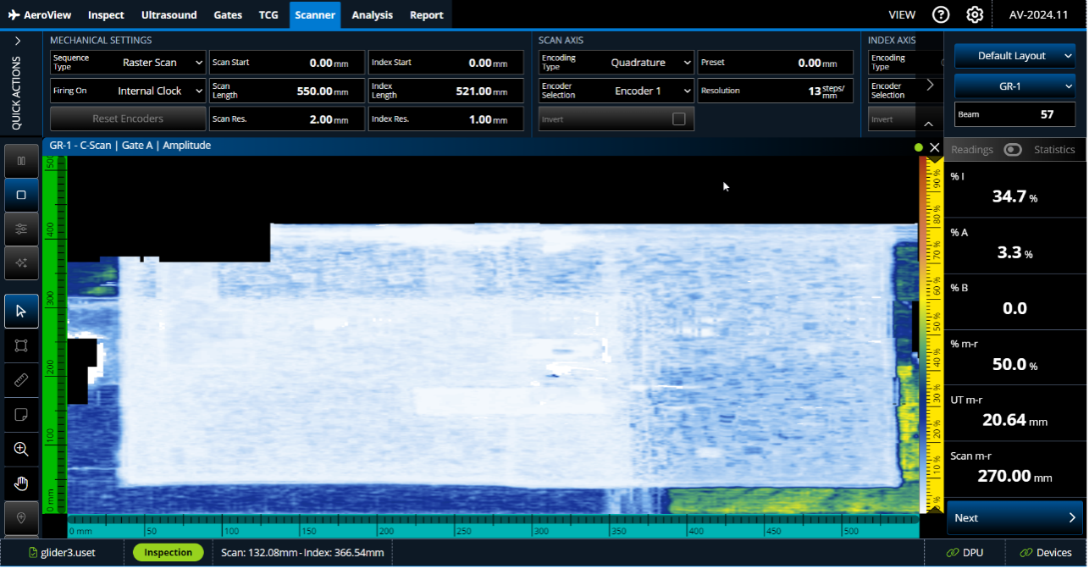Toggle the Scan Axis Invert checkbox
The image size is (1089, 569).
[678, 119]
